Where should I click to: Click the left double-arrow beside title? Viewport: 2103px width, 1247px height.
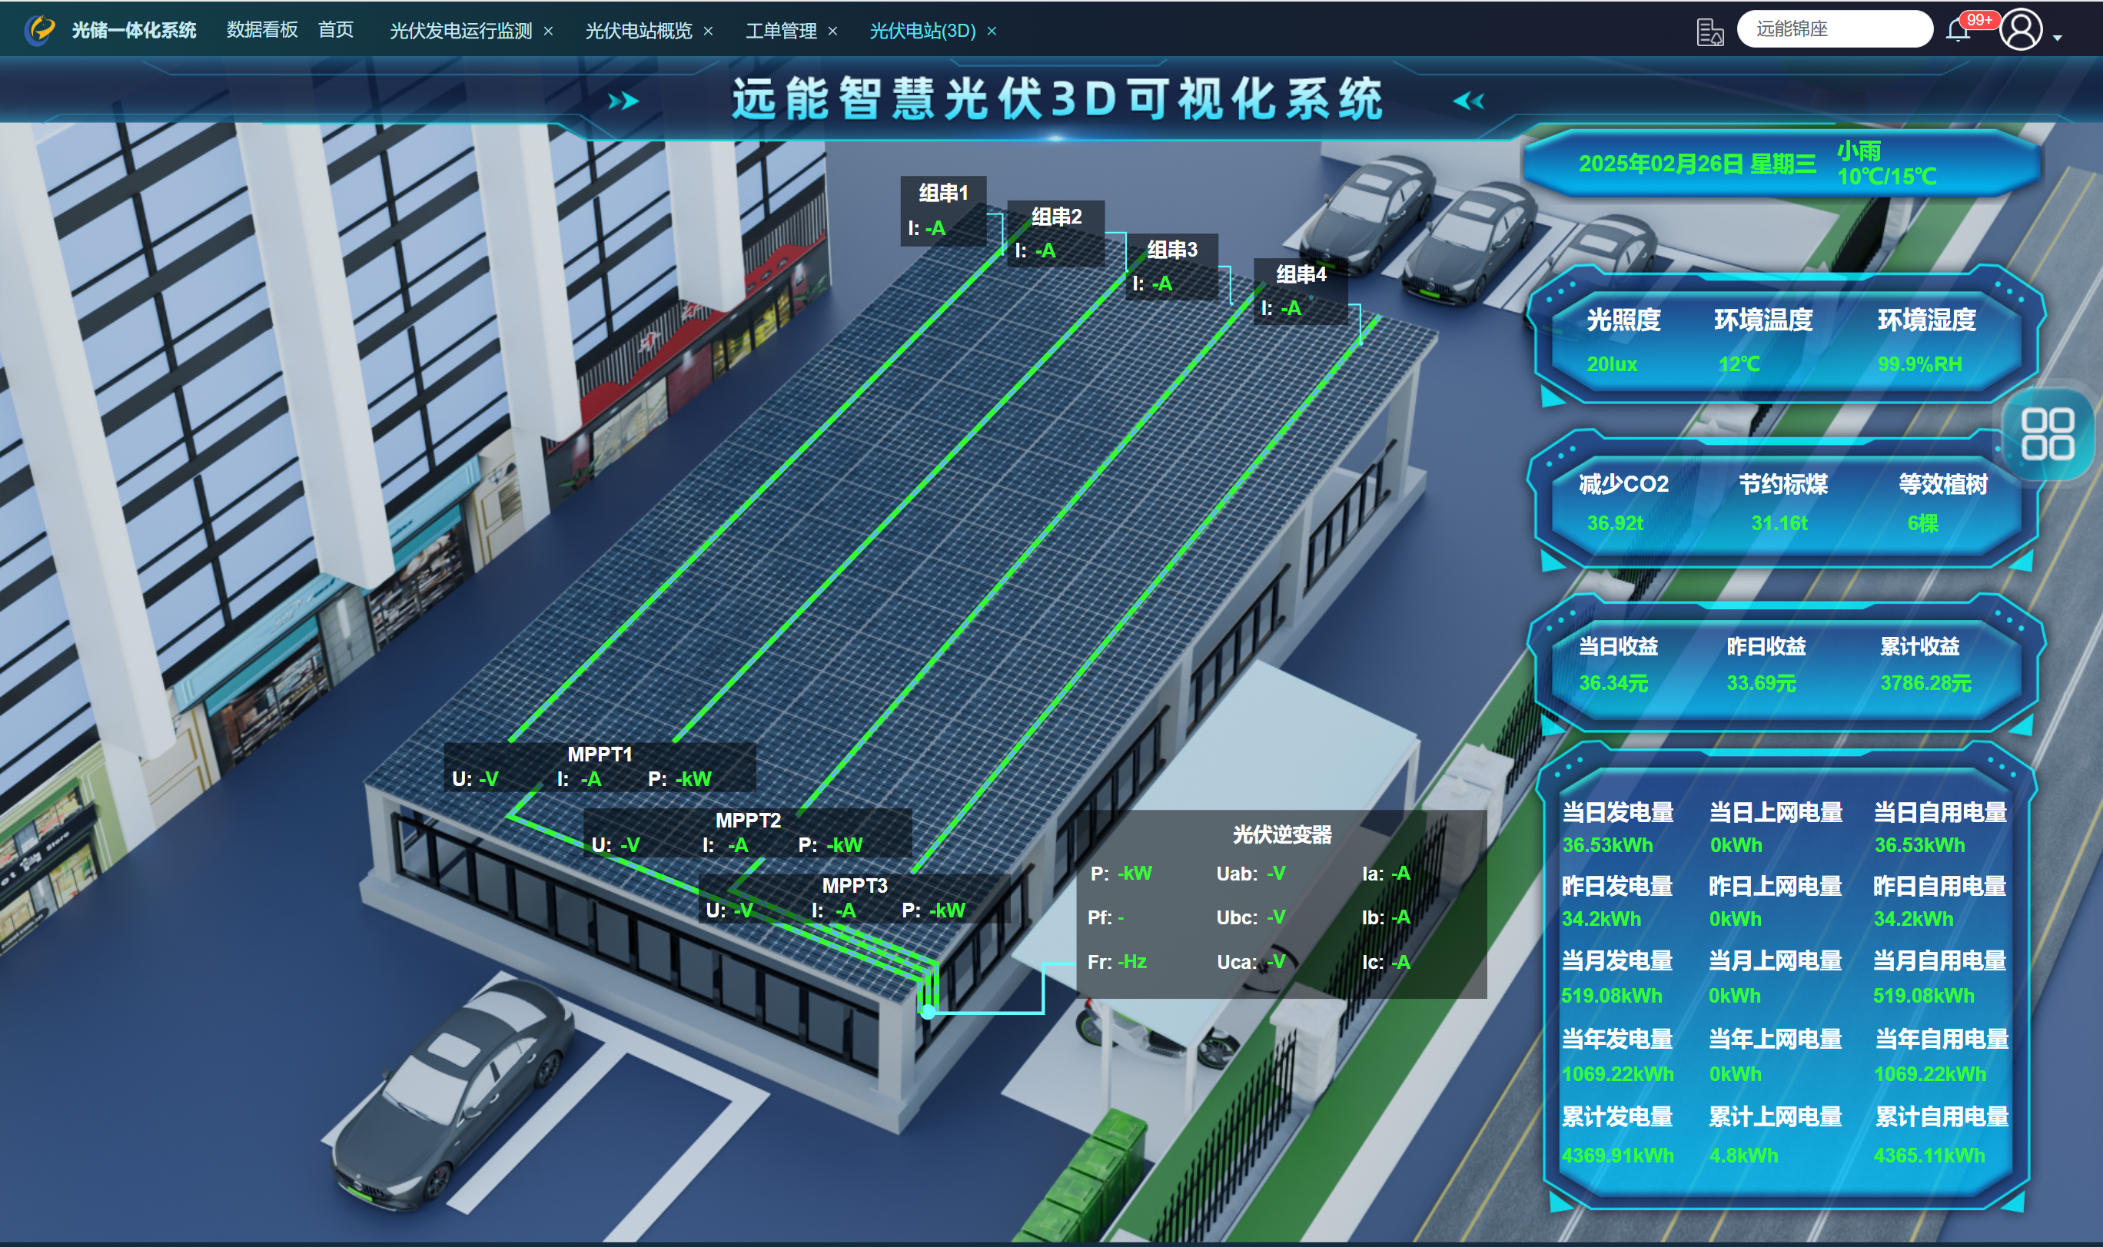coord(1468,101)
